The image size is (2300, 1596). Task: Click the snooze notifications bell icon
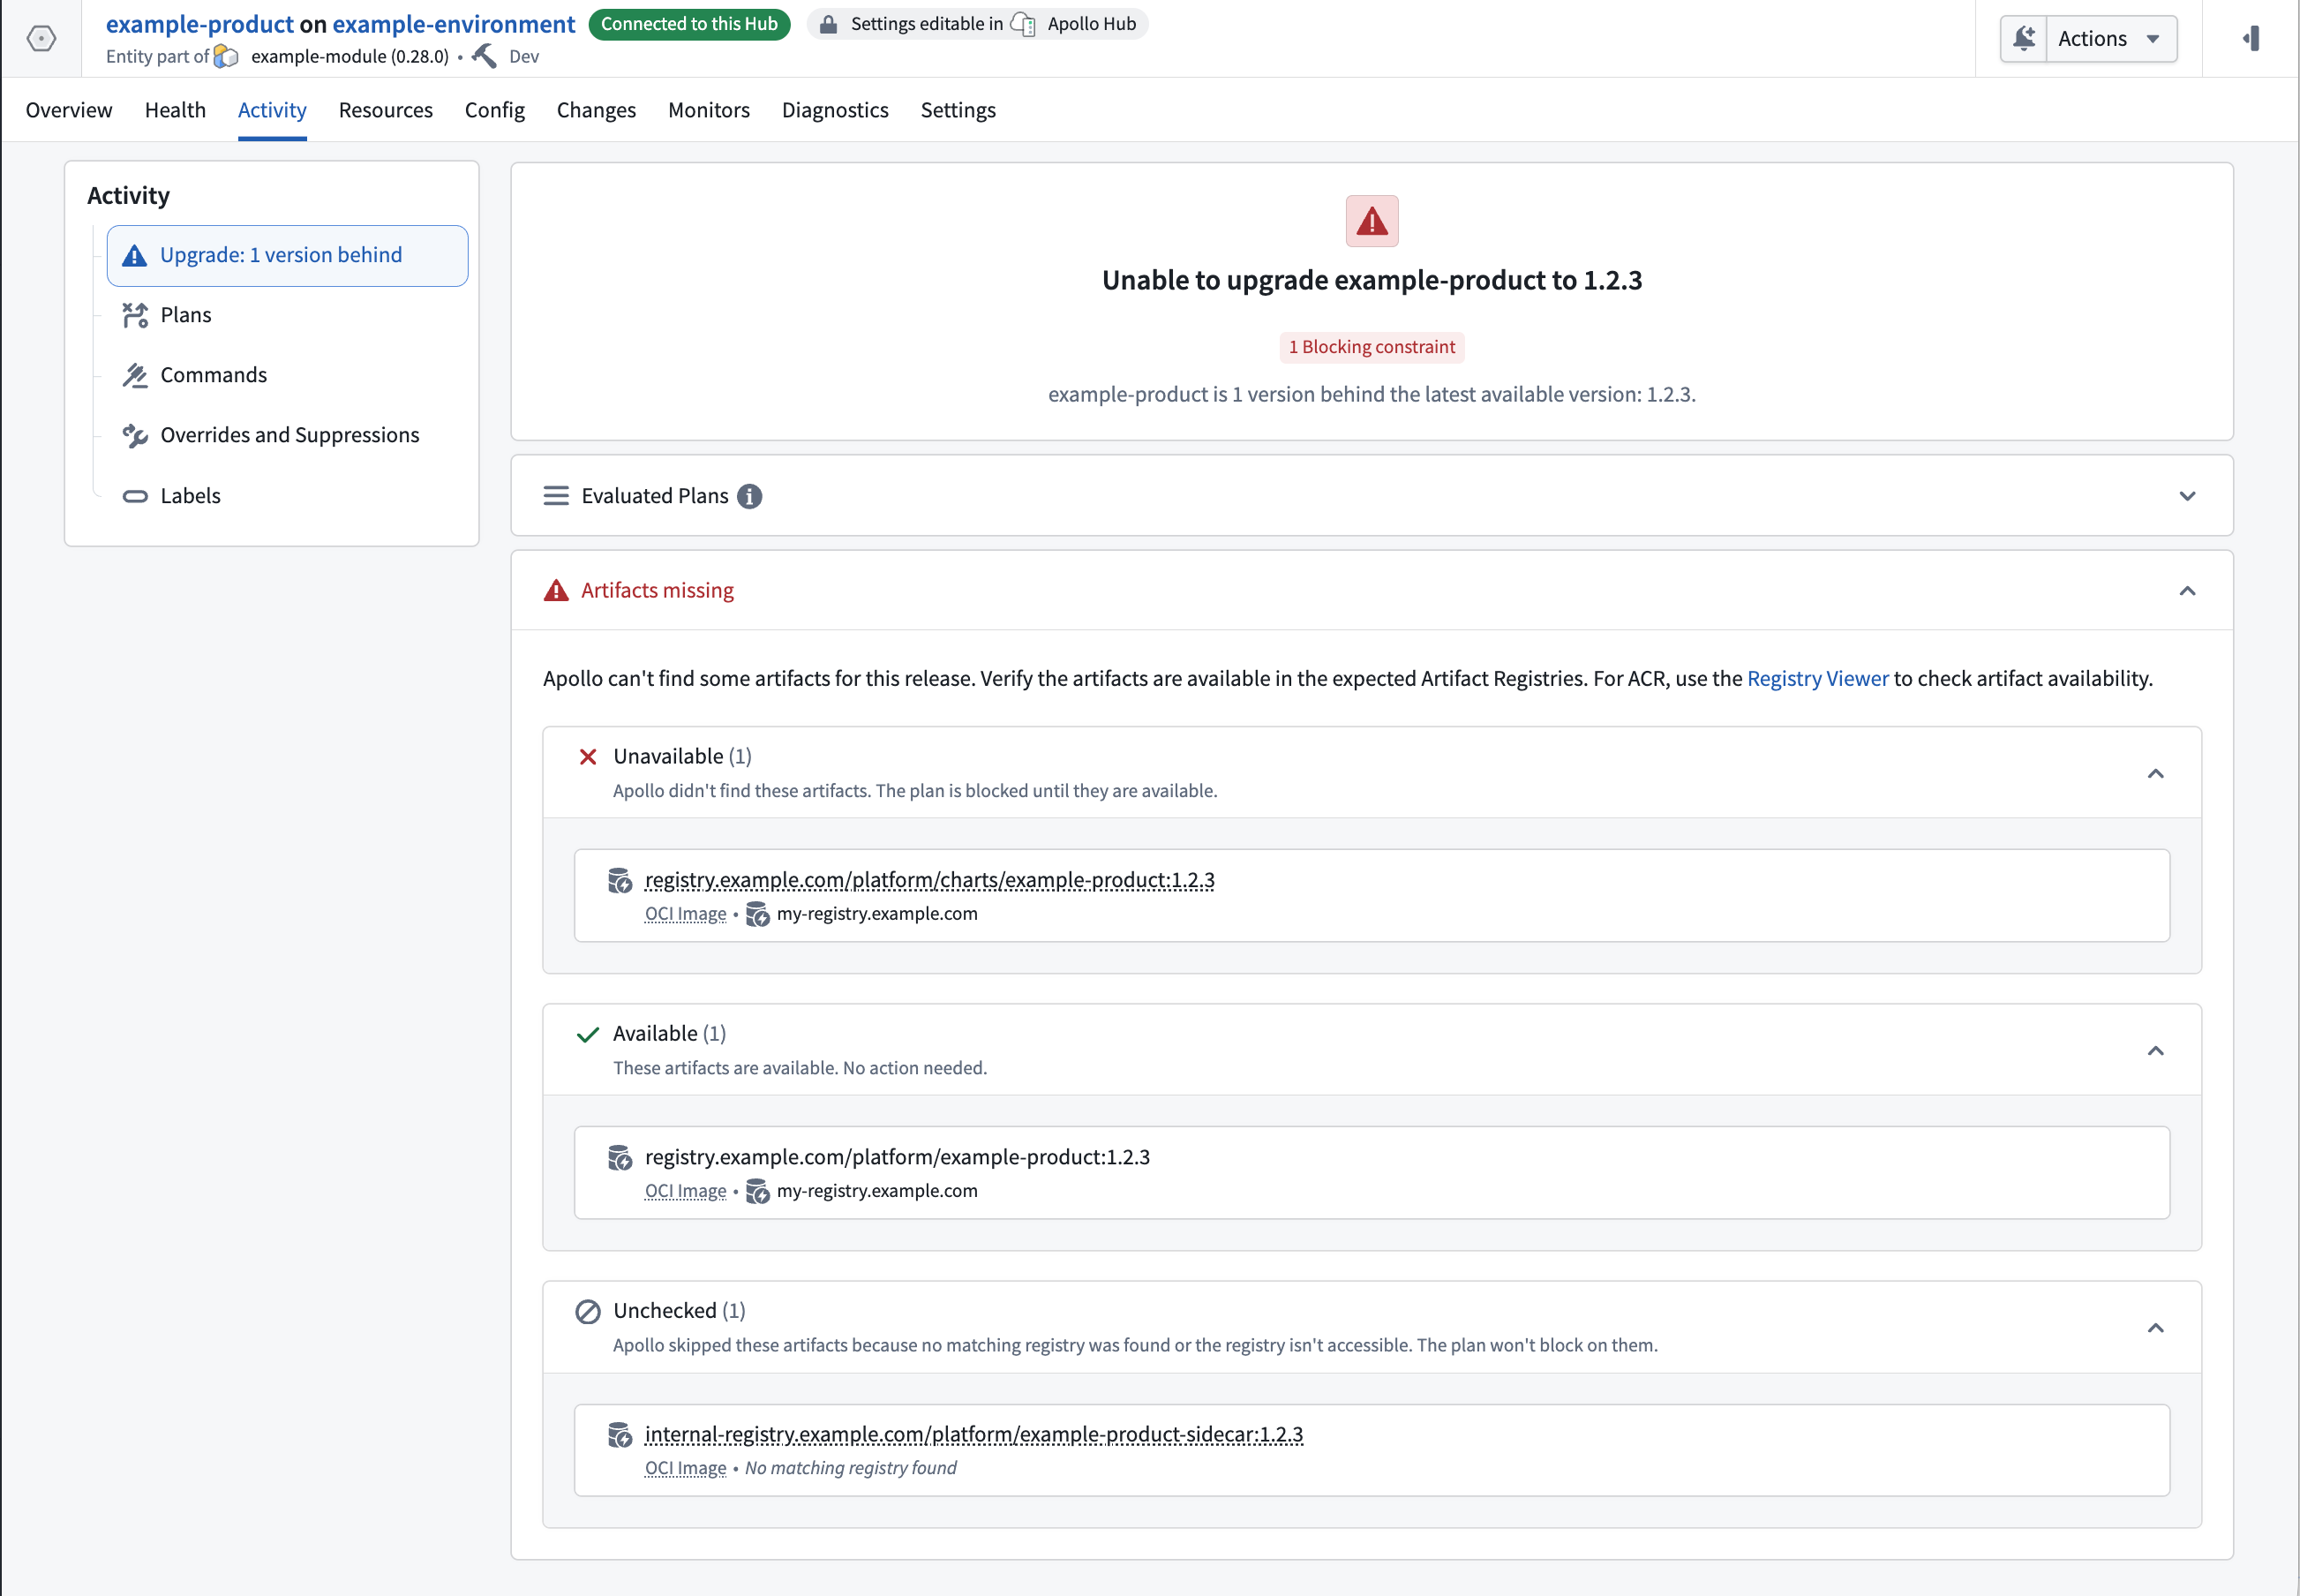point(2024,39)
